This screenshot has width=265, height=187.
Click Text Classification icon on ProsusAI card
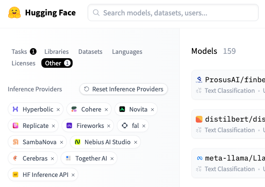(x=199, y=91)
